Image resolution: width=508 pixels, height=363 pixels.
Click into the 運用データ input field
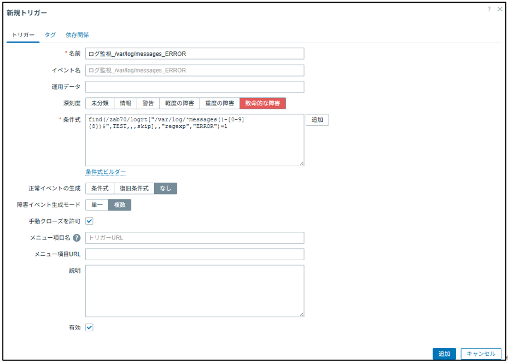[195, 87]
